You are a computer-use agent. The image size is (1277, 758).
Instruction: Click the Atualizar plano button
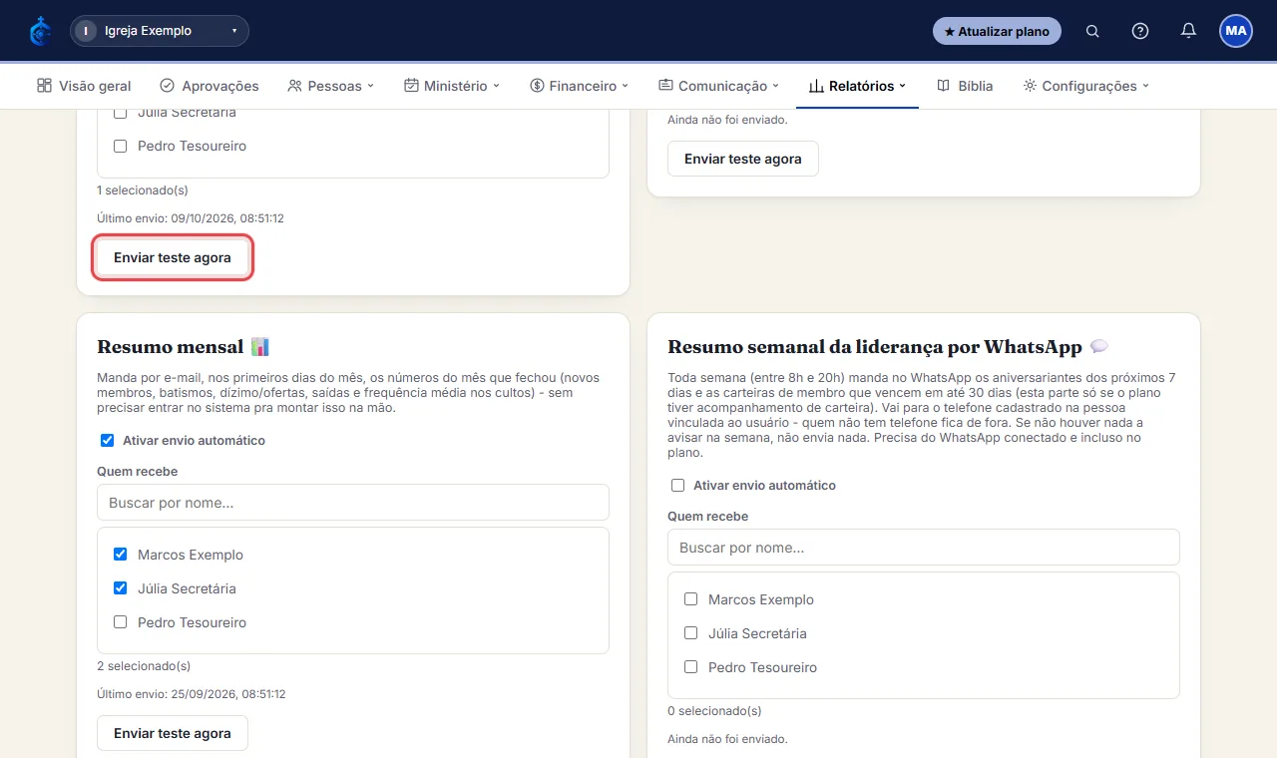(x=997, y=31)
